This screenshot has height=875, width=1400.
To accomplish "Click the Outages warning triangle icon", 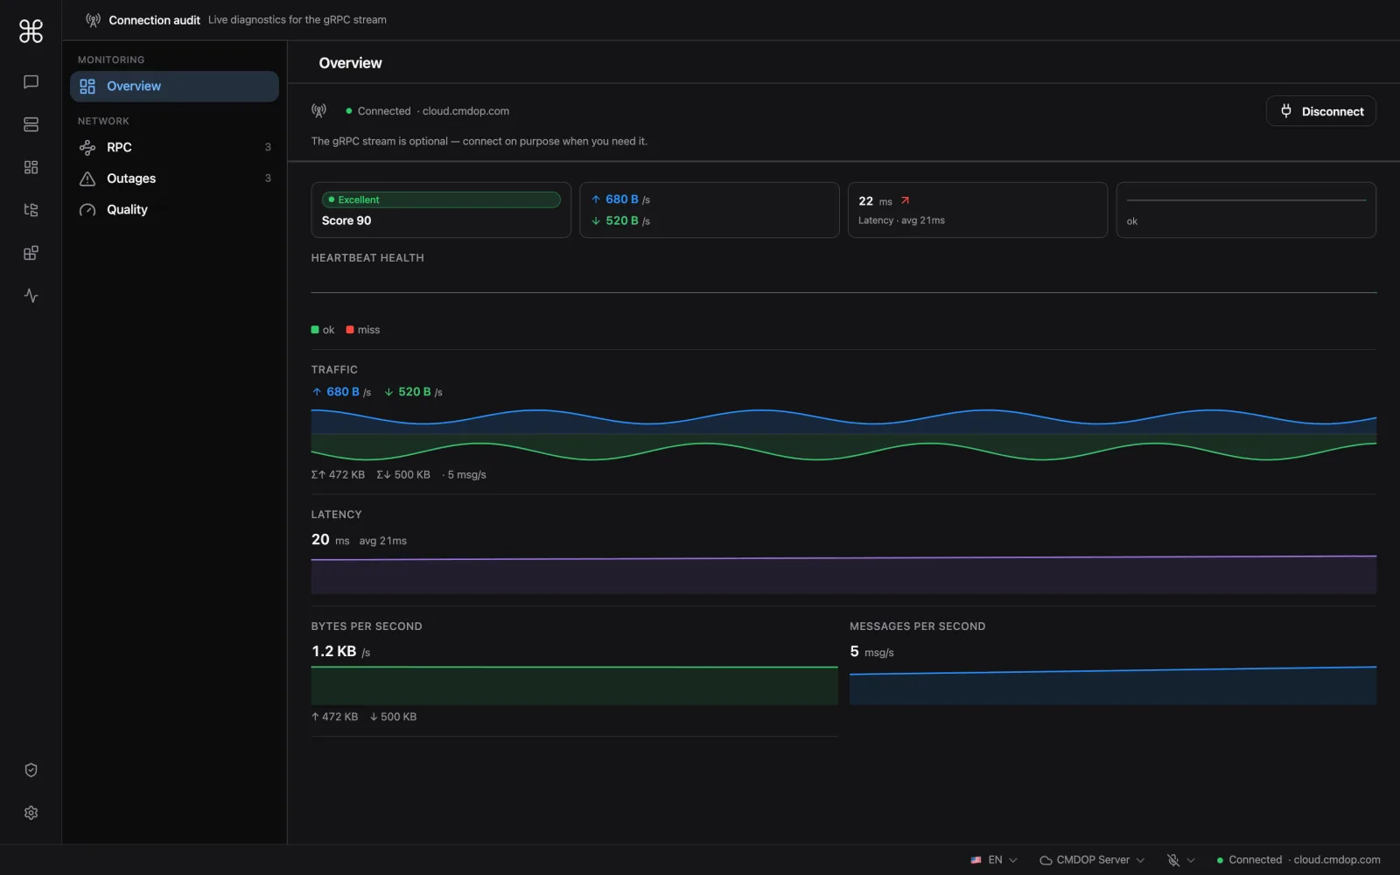I will pyautogui.click(x=87, y=178).
